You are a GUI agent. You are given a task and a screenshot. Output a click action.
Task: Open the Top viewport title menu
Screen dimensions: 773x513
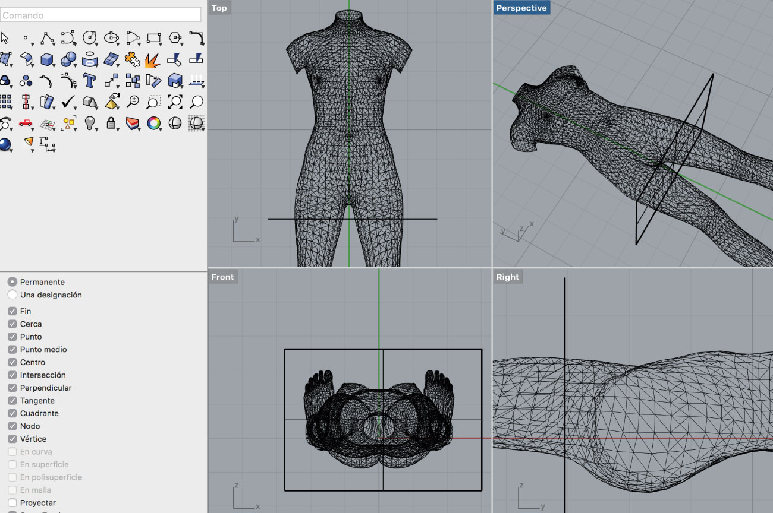point(219,8)
